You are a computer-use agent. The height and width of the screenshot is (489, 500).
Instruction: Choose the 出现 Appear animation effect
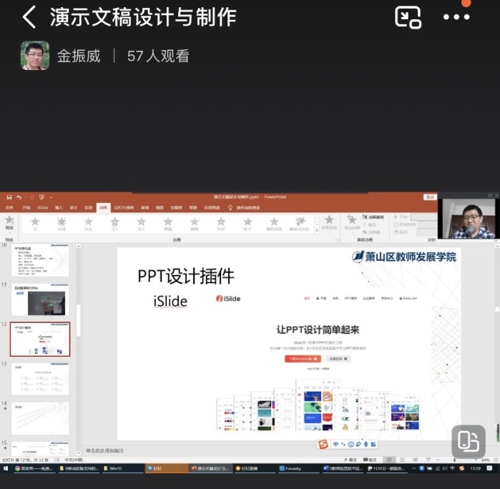pos(62,224)
